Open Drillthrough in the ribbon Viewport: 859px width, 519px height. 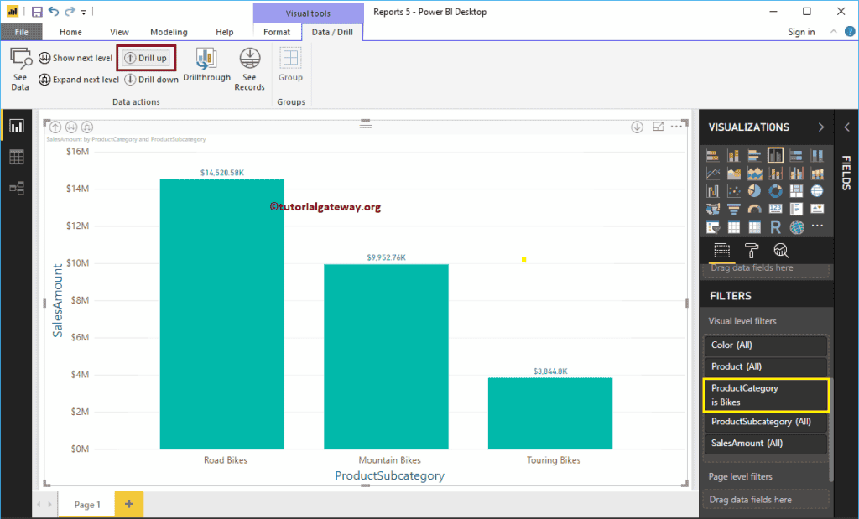point(206,65)
